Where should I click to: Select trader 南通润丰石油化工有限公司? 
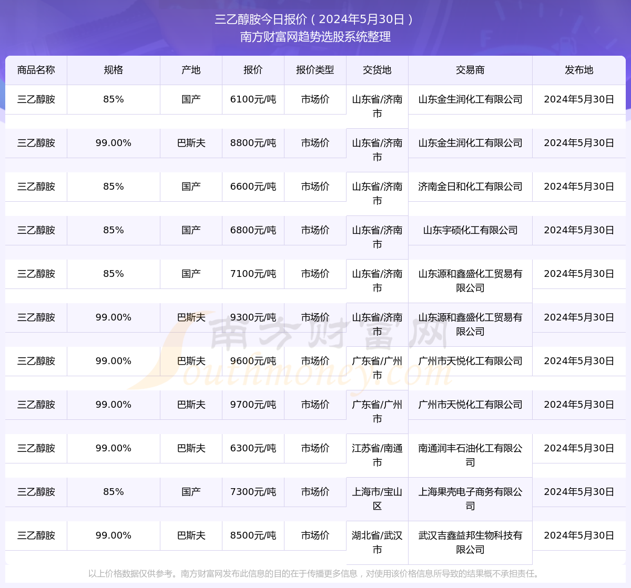click(x=470, y=455)
